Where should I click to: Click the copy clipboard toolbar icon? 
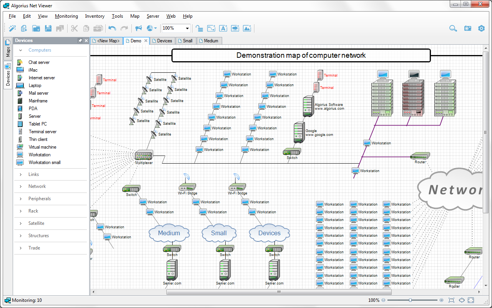click(x=86, y=28)
